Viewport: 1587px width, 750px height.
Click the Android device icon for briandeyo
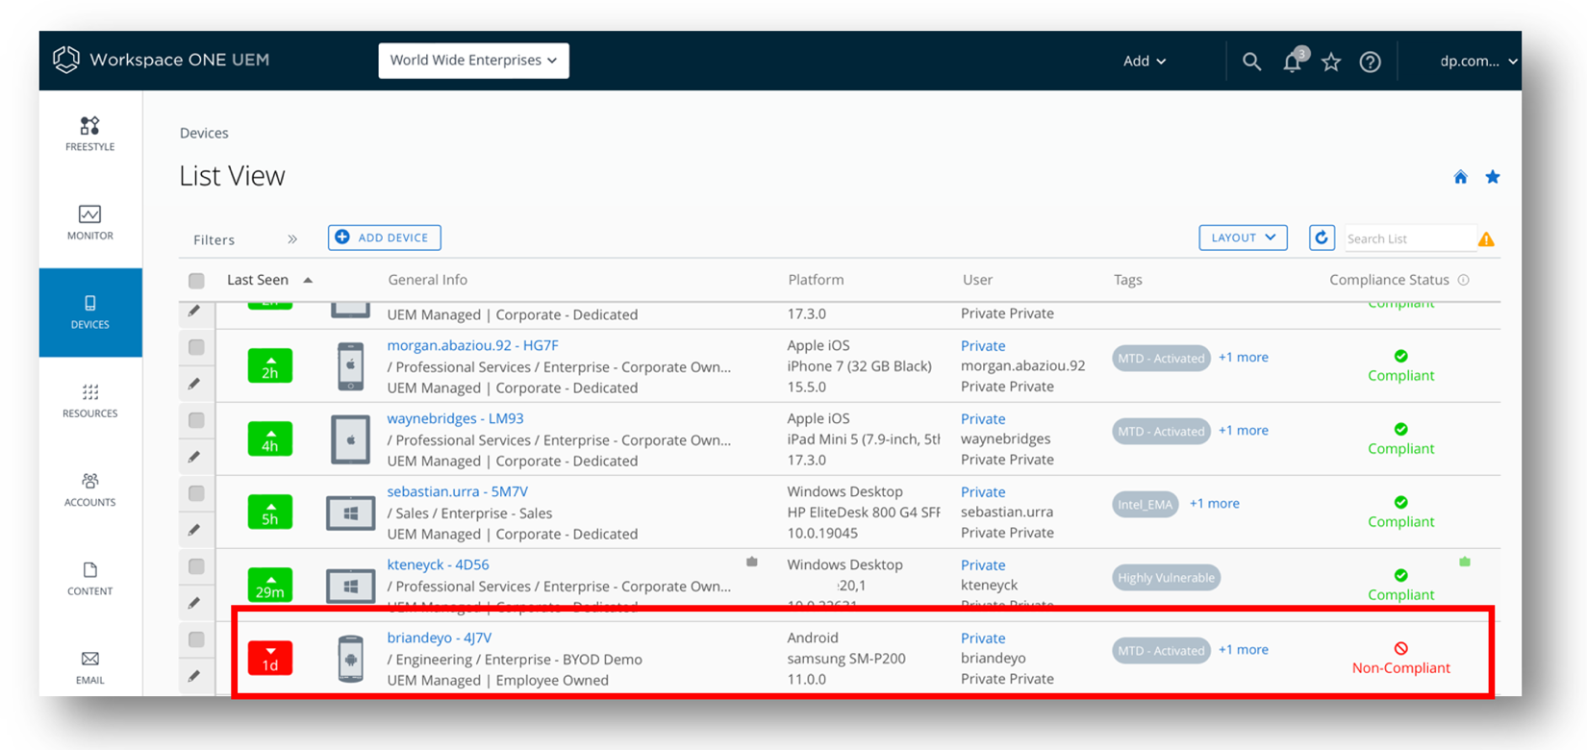(x=351, y=659)
